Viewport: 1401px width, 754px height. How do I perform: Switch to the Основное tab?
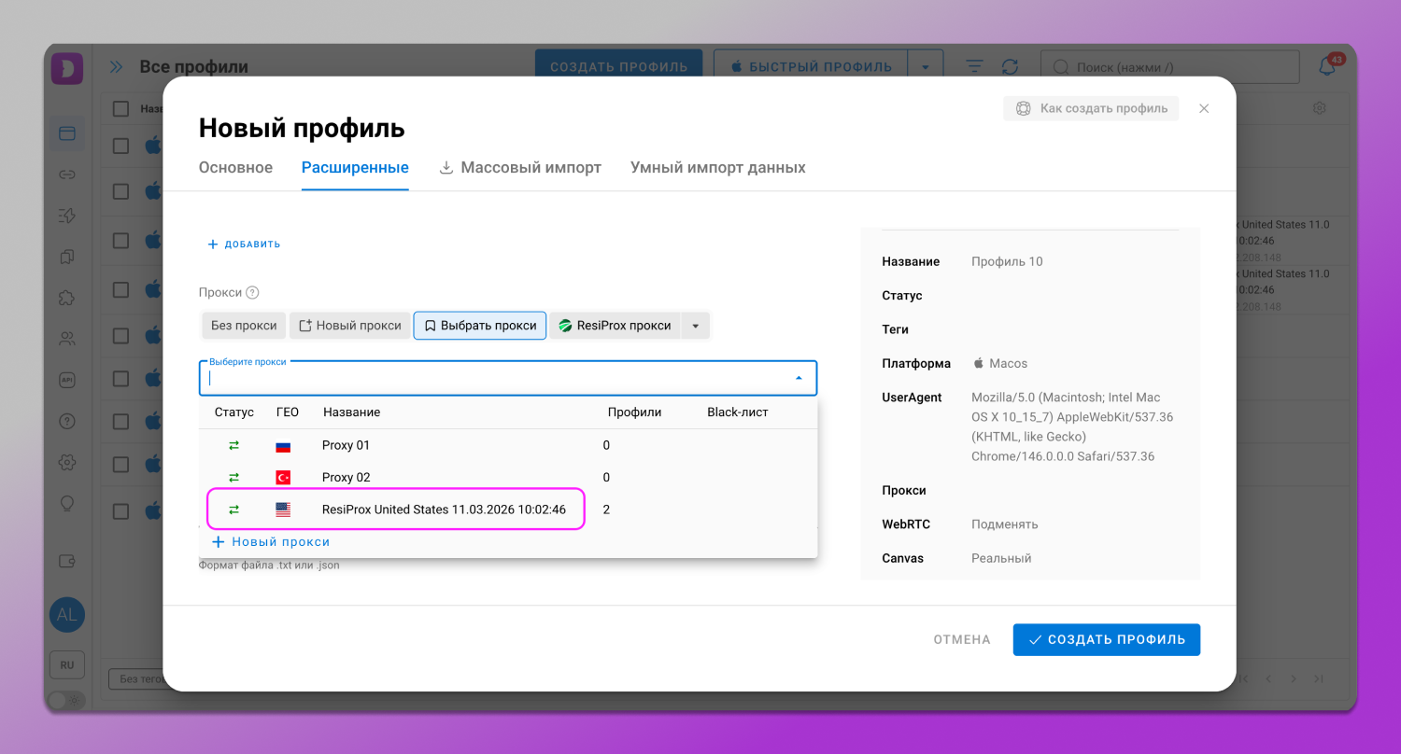pos(235,167)
